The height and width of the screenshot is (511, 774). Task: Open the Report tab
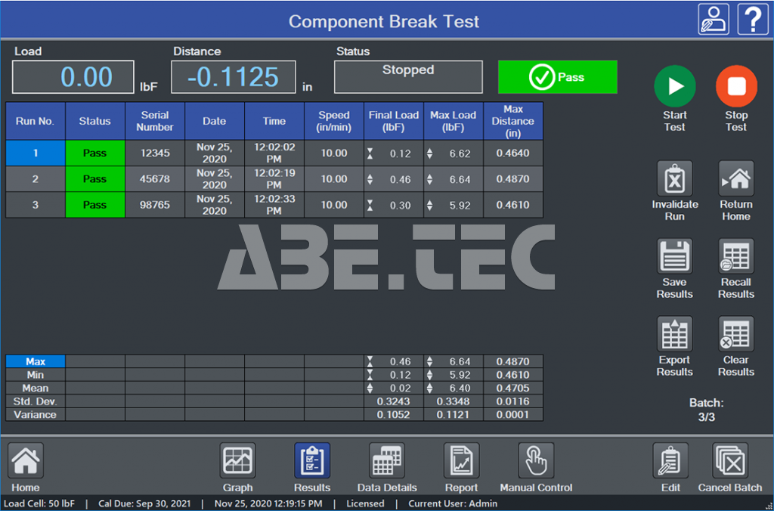point(461,461)
